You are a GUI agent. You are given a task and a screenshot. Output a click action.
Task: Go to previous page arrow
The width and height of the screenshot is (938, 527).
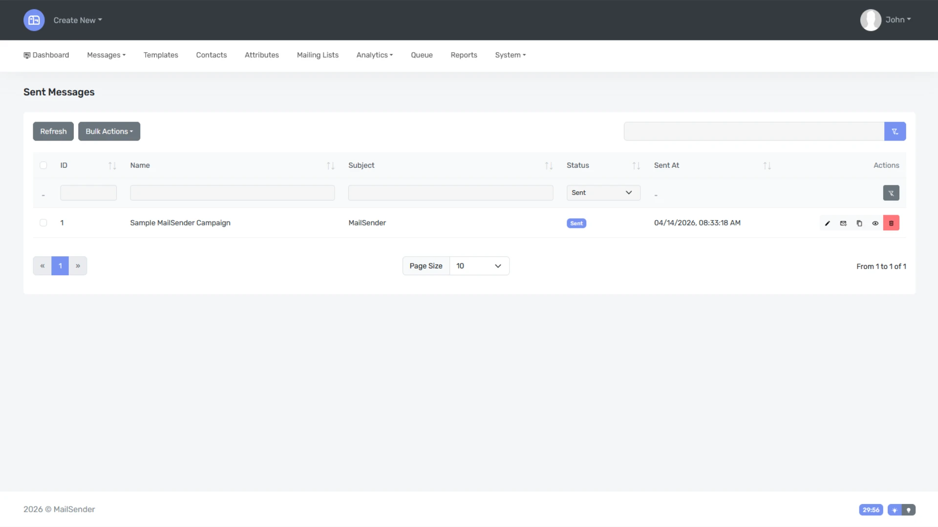pos(43,266)
